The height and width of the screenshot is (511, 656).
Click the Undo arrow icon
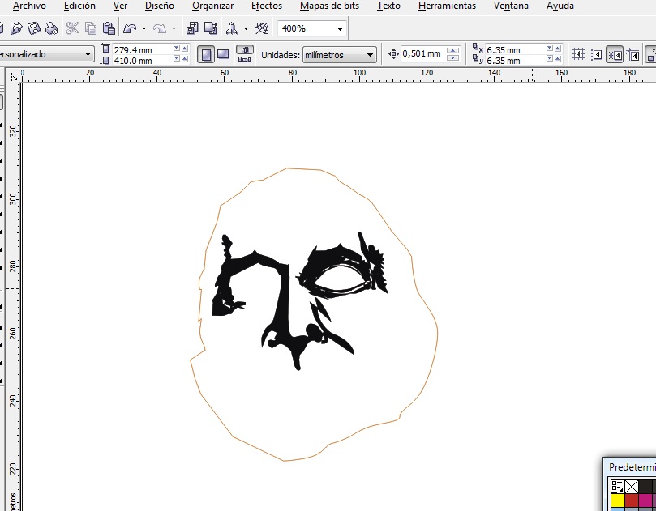tap(130, 28)
